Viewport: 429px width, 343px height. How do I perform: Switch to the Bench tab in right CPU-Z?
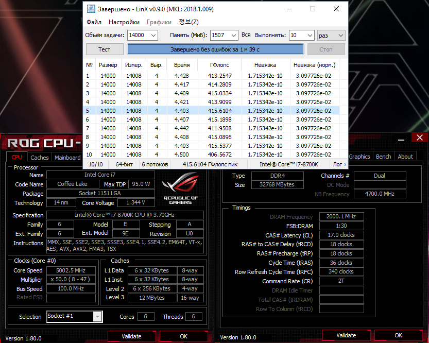pos(383,157)
